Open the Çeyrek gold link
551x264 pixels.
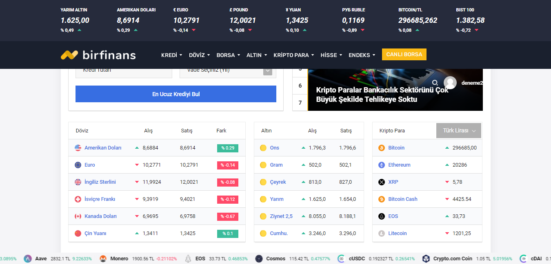click(x=278, y=182)
